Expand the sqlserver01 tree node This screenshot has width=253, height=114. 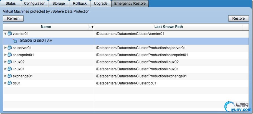[x=6, y=48]
